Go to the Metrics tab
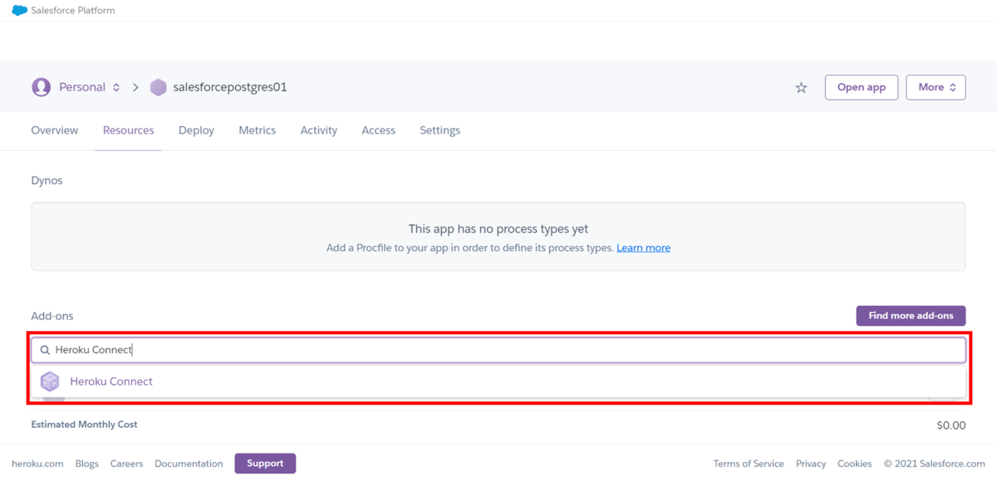 point(257,130)
